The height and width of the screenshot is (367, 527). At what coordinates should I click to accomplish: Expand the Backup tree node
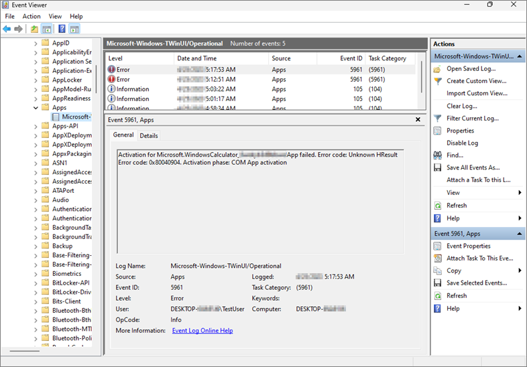tap(36, 246)
